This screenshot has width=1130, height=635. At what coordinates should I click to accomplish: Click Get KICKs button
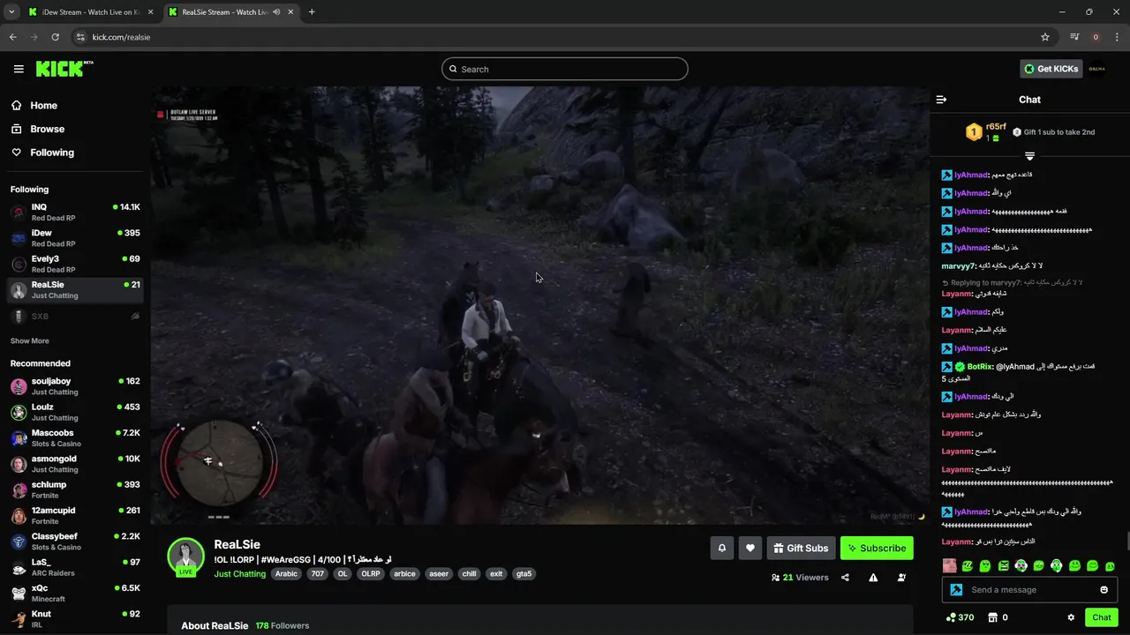(x=1051, y=69)
